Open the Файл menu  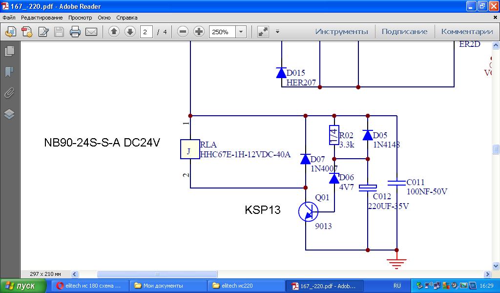pyautogui.click(x=9, y=18)
